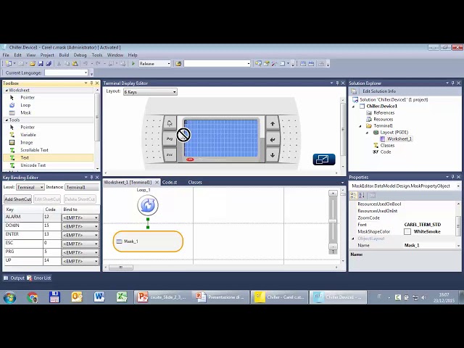Click the blue resize display icon
Screen dimensions: 464x348
[324, 159]
